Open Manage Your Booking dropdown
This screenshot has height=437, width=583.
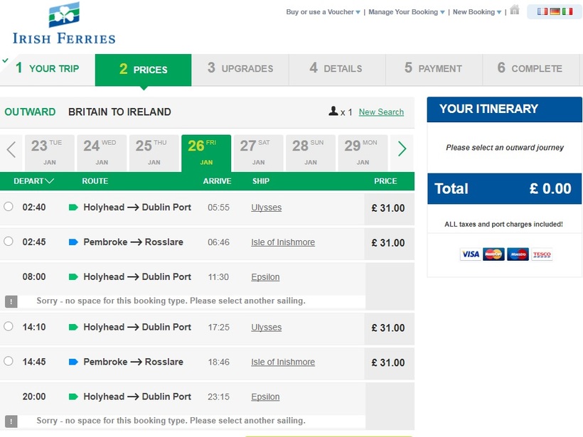point(407,12)
